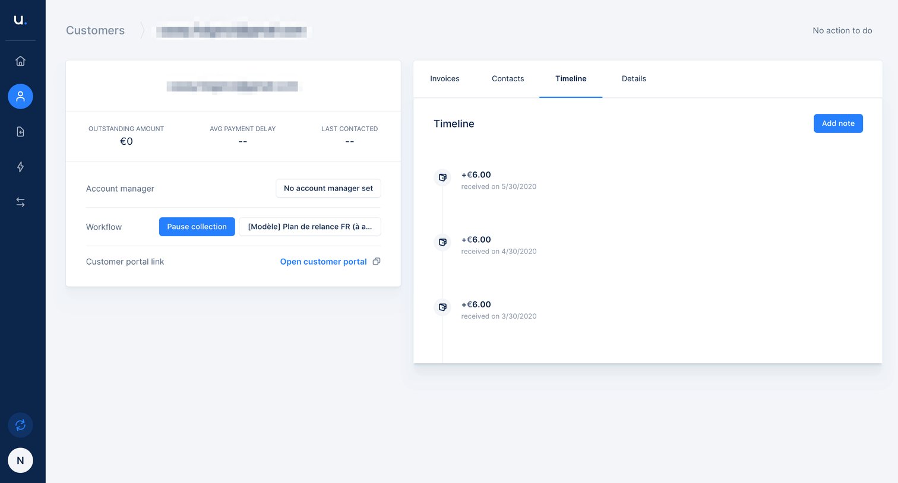898x483 pixels.
Task: Click the 'received on 3/30/2020' text
Action: tap(499, 316)
